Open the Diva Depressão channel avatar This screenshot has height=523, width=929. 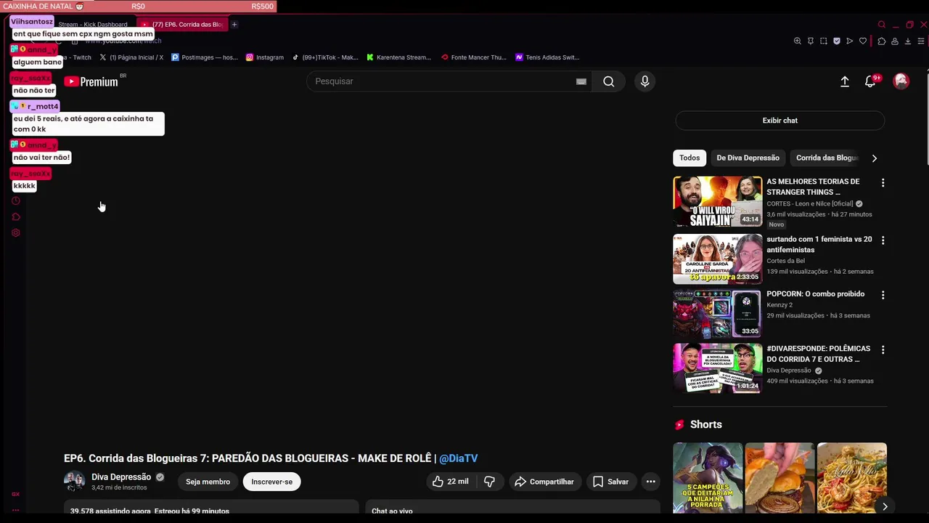pyautogui.click(x=74, y=482)
